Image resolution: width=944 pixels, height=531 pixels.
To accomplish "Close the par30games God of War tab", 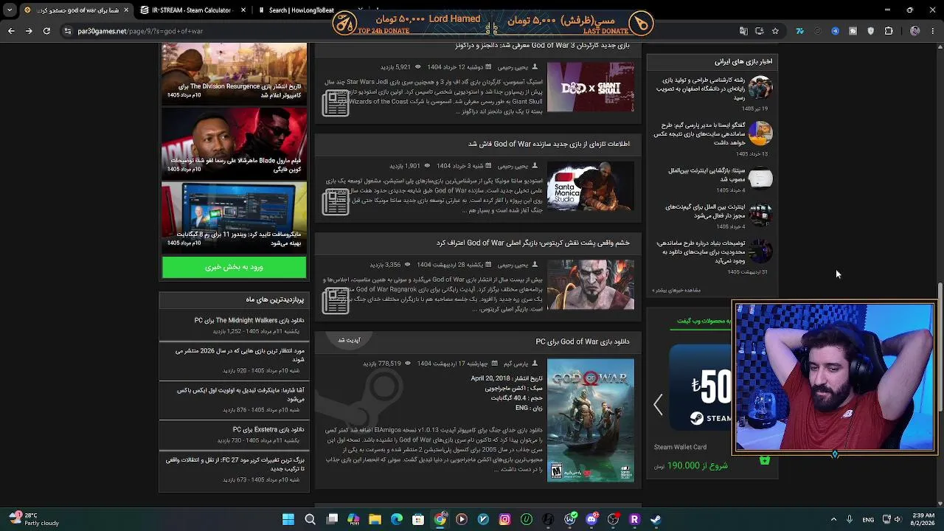I will tap(126, 10).
